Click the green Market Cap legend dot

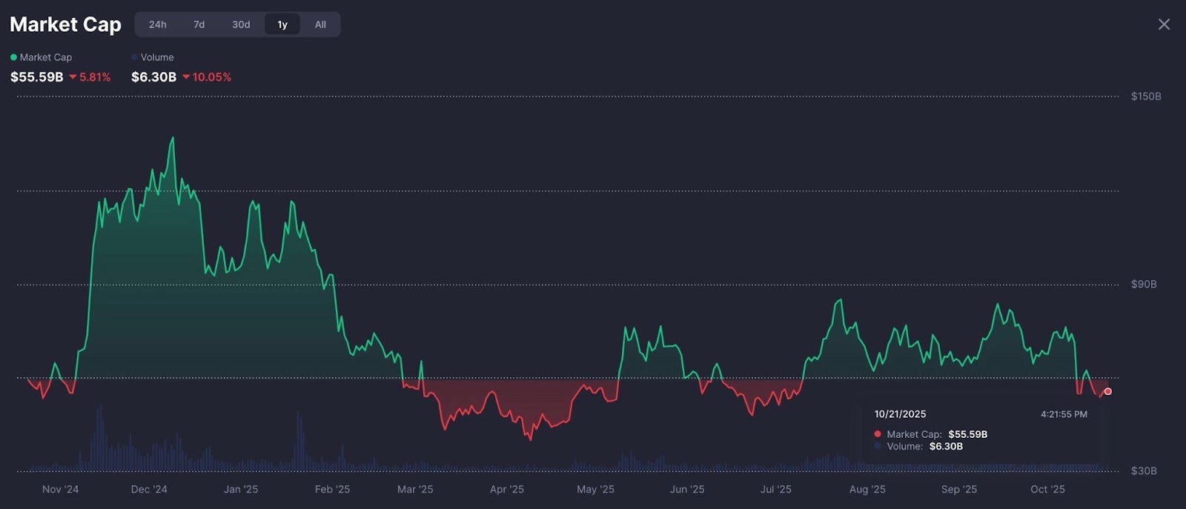point(13,57)
